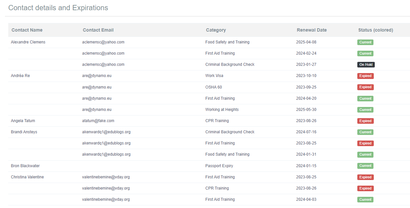
Task: Click the renewal date 2025-05-30
Action: (x=306, y=110)
